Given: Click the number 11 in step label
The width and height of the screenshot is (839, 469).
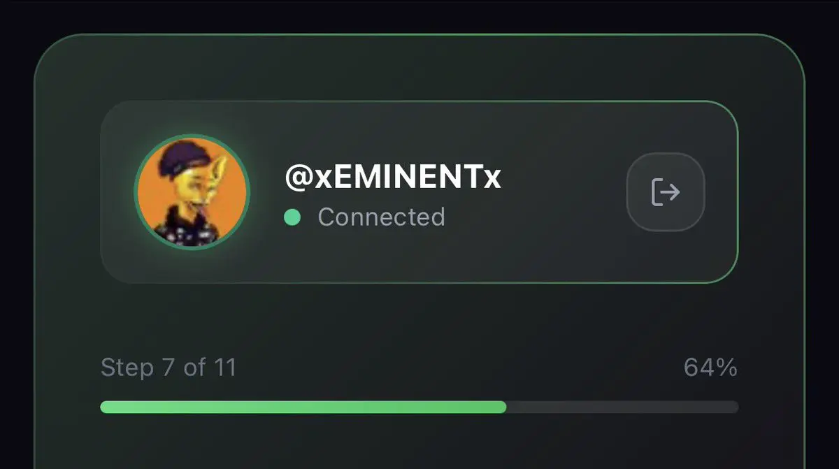Looking at the screenshot, I should (224, 368).
